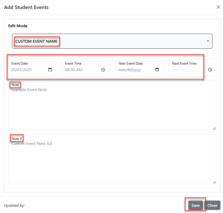Click the empty Next Event Time value
223x213 pixels.
[178, 70]
